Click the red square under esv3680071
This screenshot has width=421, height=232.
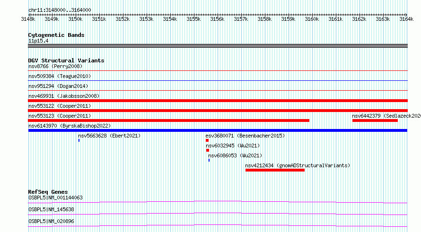(x=207, y=140)
